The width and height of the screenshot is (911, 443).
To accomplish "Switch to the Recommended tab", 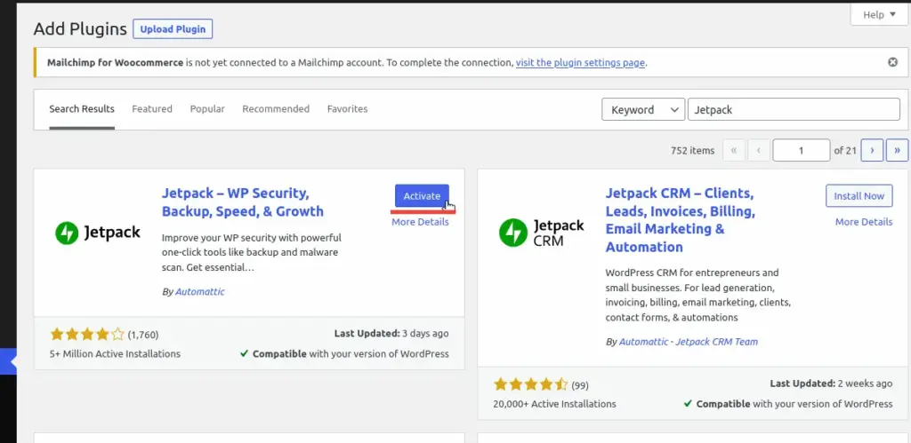I will (x=276, y=109).
